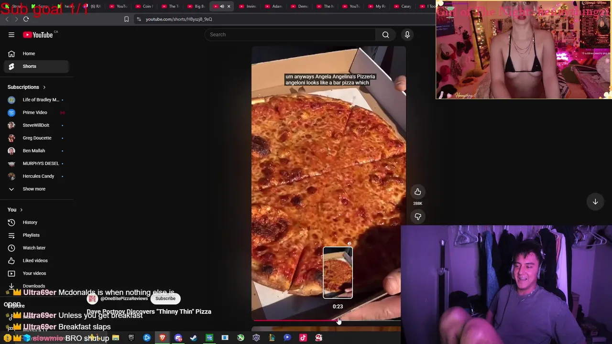Go back in browser history
Image resolution: width=612 pixels, height=344 pixels.
click(x=6, y=19)
